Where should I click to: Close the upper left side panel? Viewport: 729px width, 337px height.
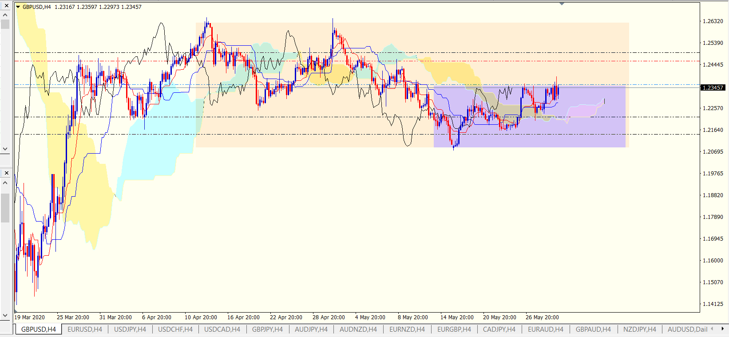[x=6, y=6]
